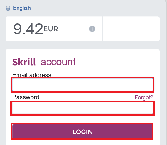Viewport: 167px width, 145px height.
Task: Show payment amount details via info icon
Action: pos(92,29)
